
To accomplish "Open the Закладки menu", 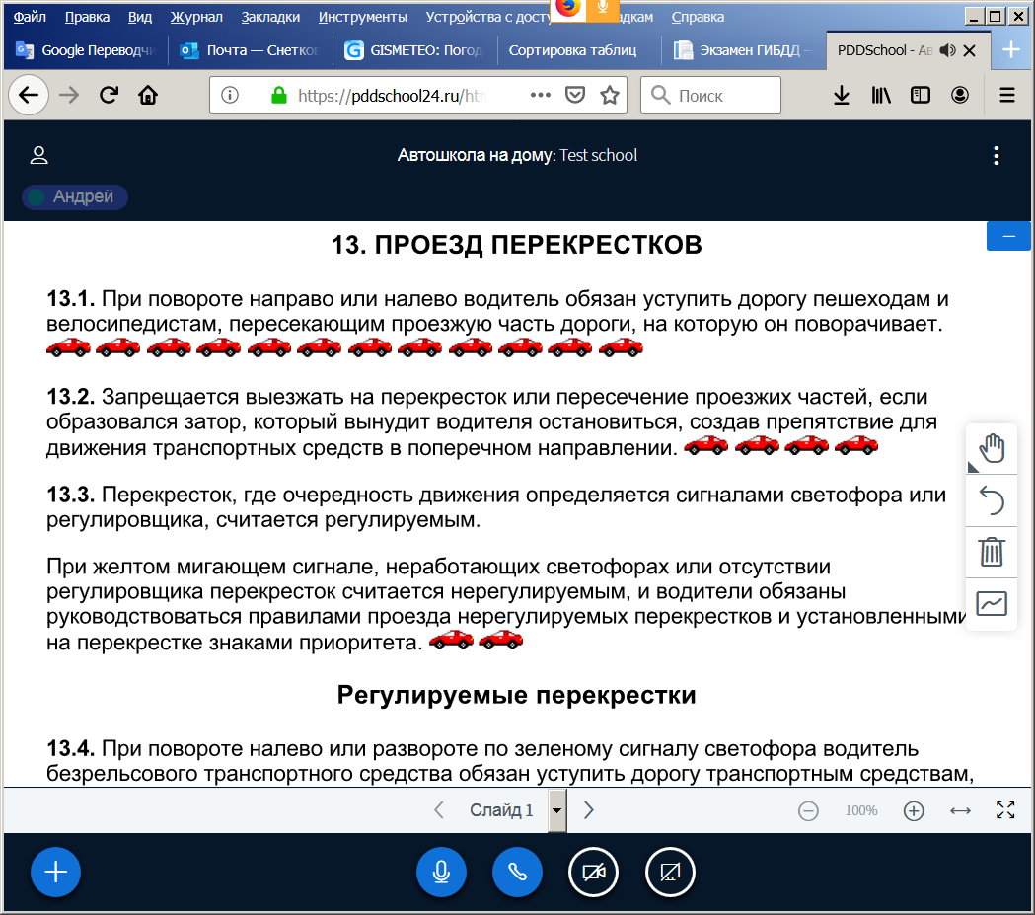I will [x=270, y=17].
